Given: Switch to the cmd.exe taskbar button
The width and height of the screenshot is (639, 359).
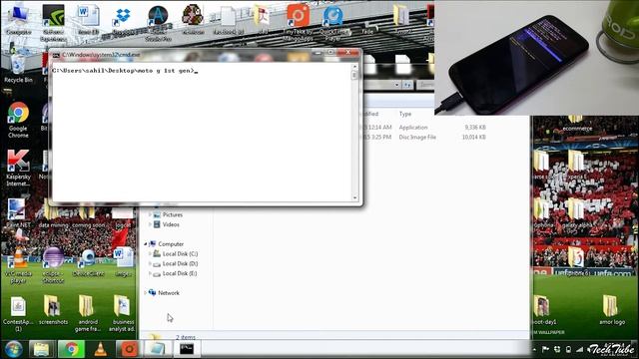Looking at the screenshot, I should pyautogui.click(x=187, y=349).
